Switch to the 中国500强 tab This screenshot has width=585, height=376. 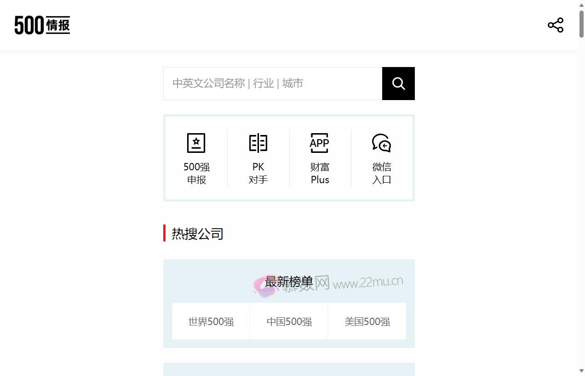pyautogui.click(x=288, y=321)
